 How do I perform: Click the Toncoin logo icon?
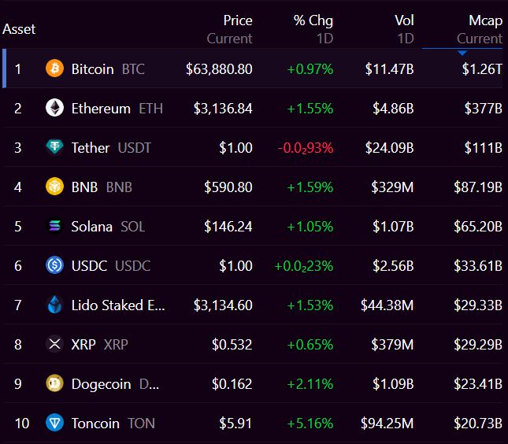click(54, 423)
